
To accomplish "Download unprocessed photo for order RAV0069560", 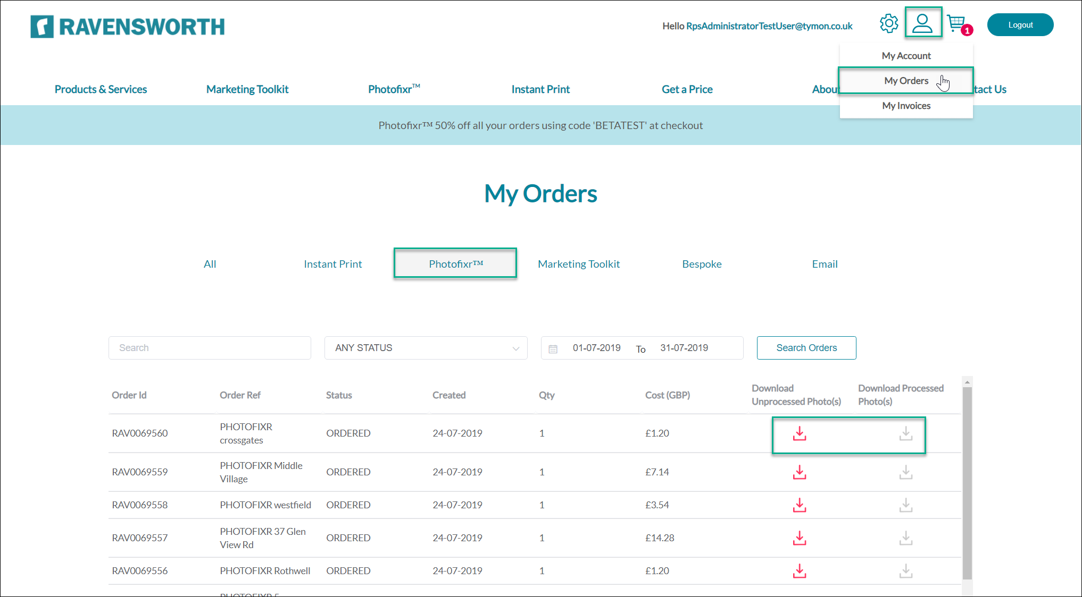I will coord(799,434).
